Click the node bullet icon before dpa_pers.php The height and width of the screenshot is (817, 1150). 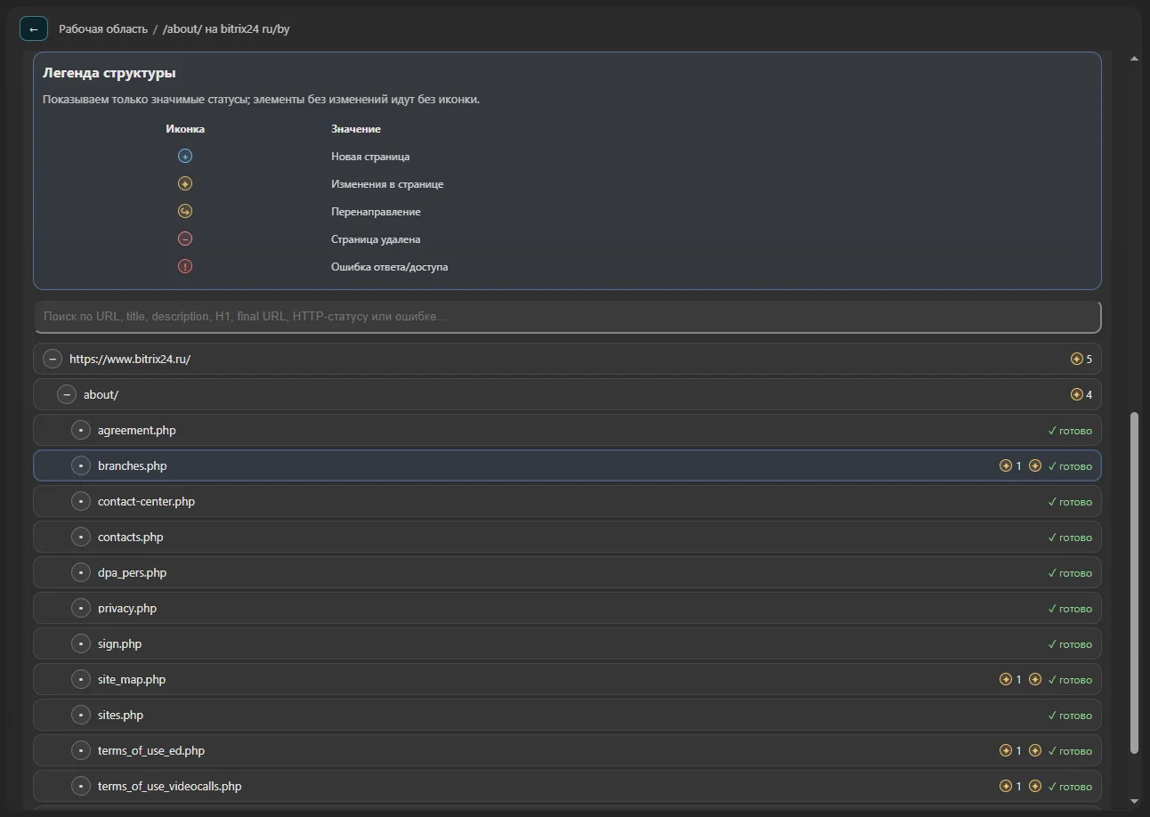click(x=81, y=572)
